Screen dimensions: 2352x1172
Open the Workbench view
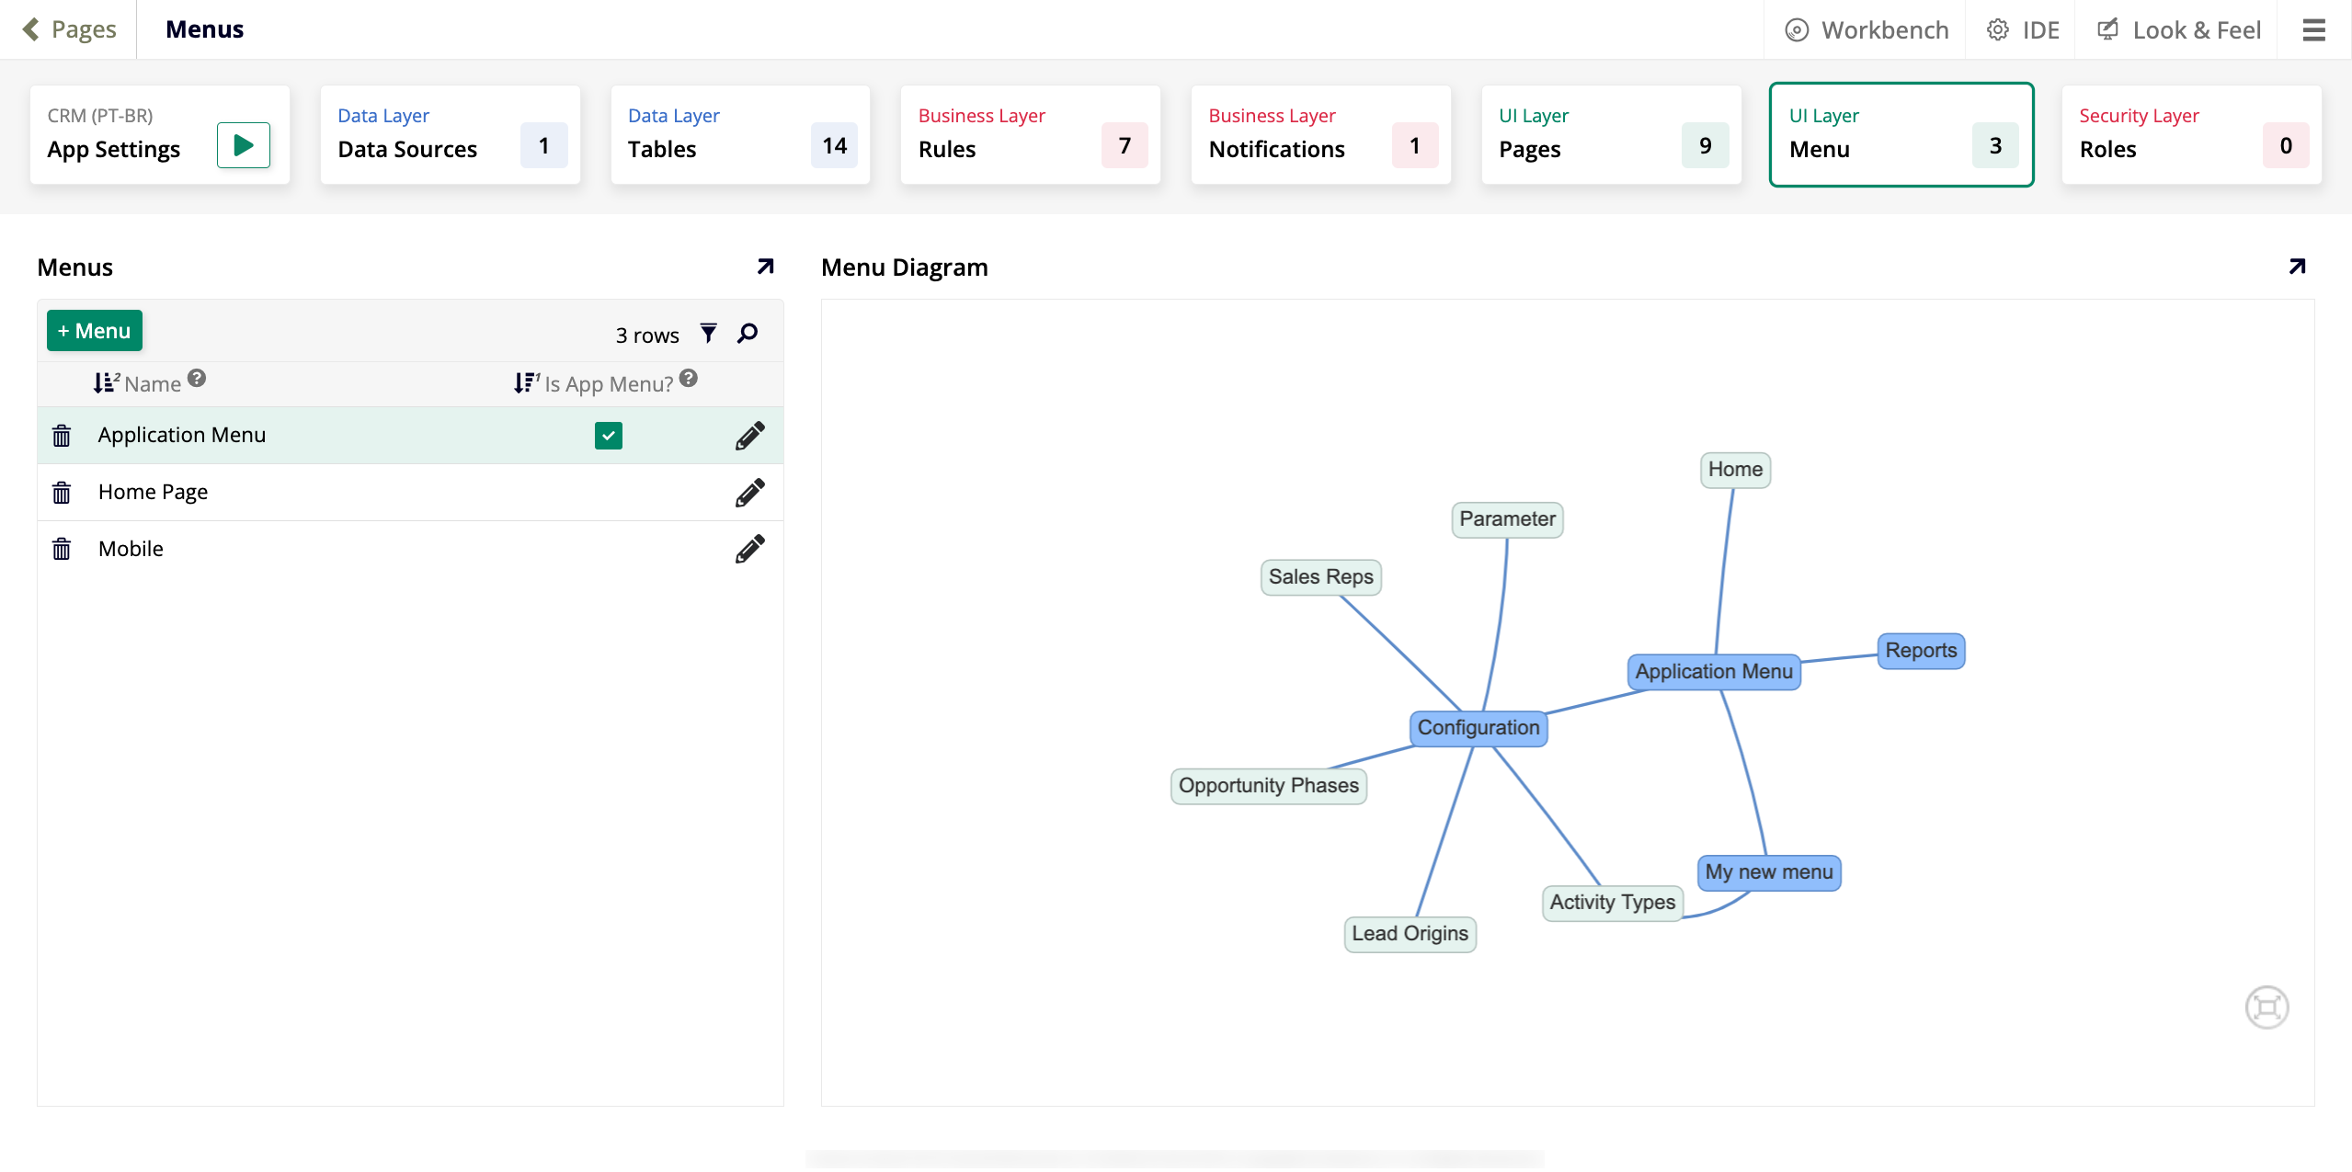1867,30
